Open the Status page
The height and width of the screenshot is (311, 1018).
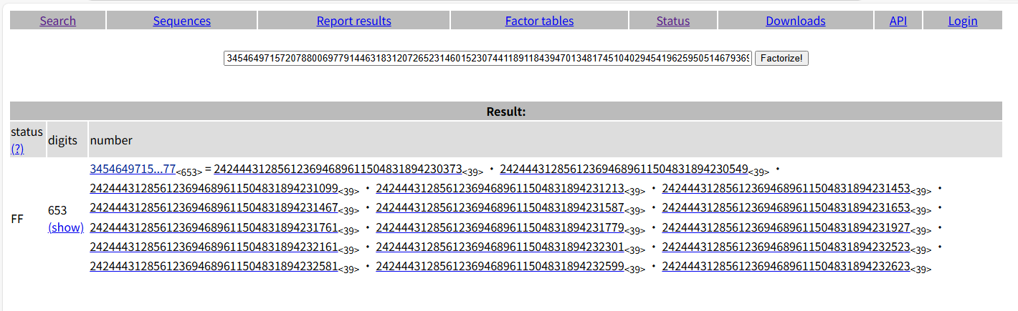(x=673, y=21)
